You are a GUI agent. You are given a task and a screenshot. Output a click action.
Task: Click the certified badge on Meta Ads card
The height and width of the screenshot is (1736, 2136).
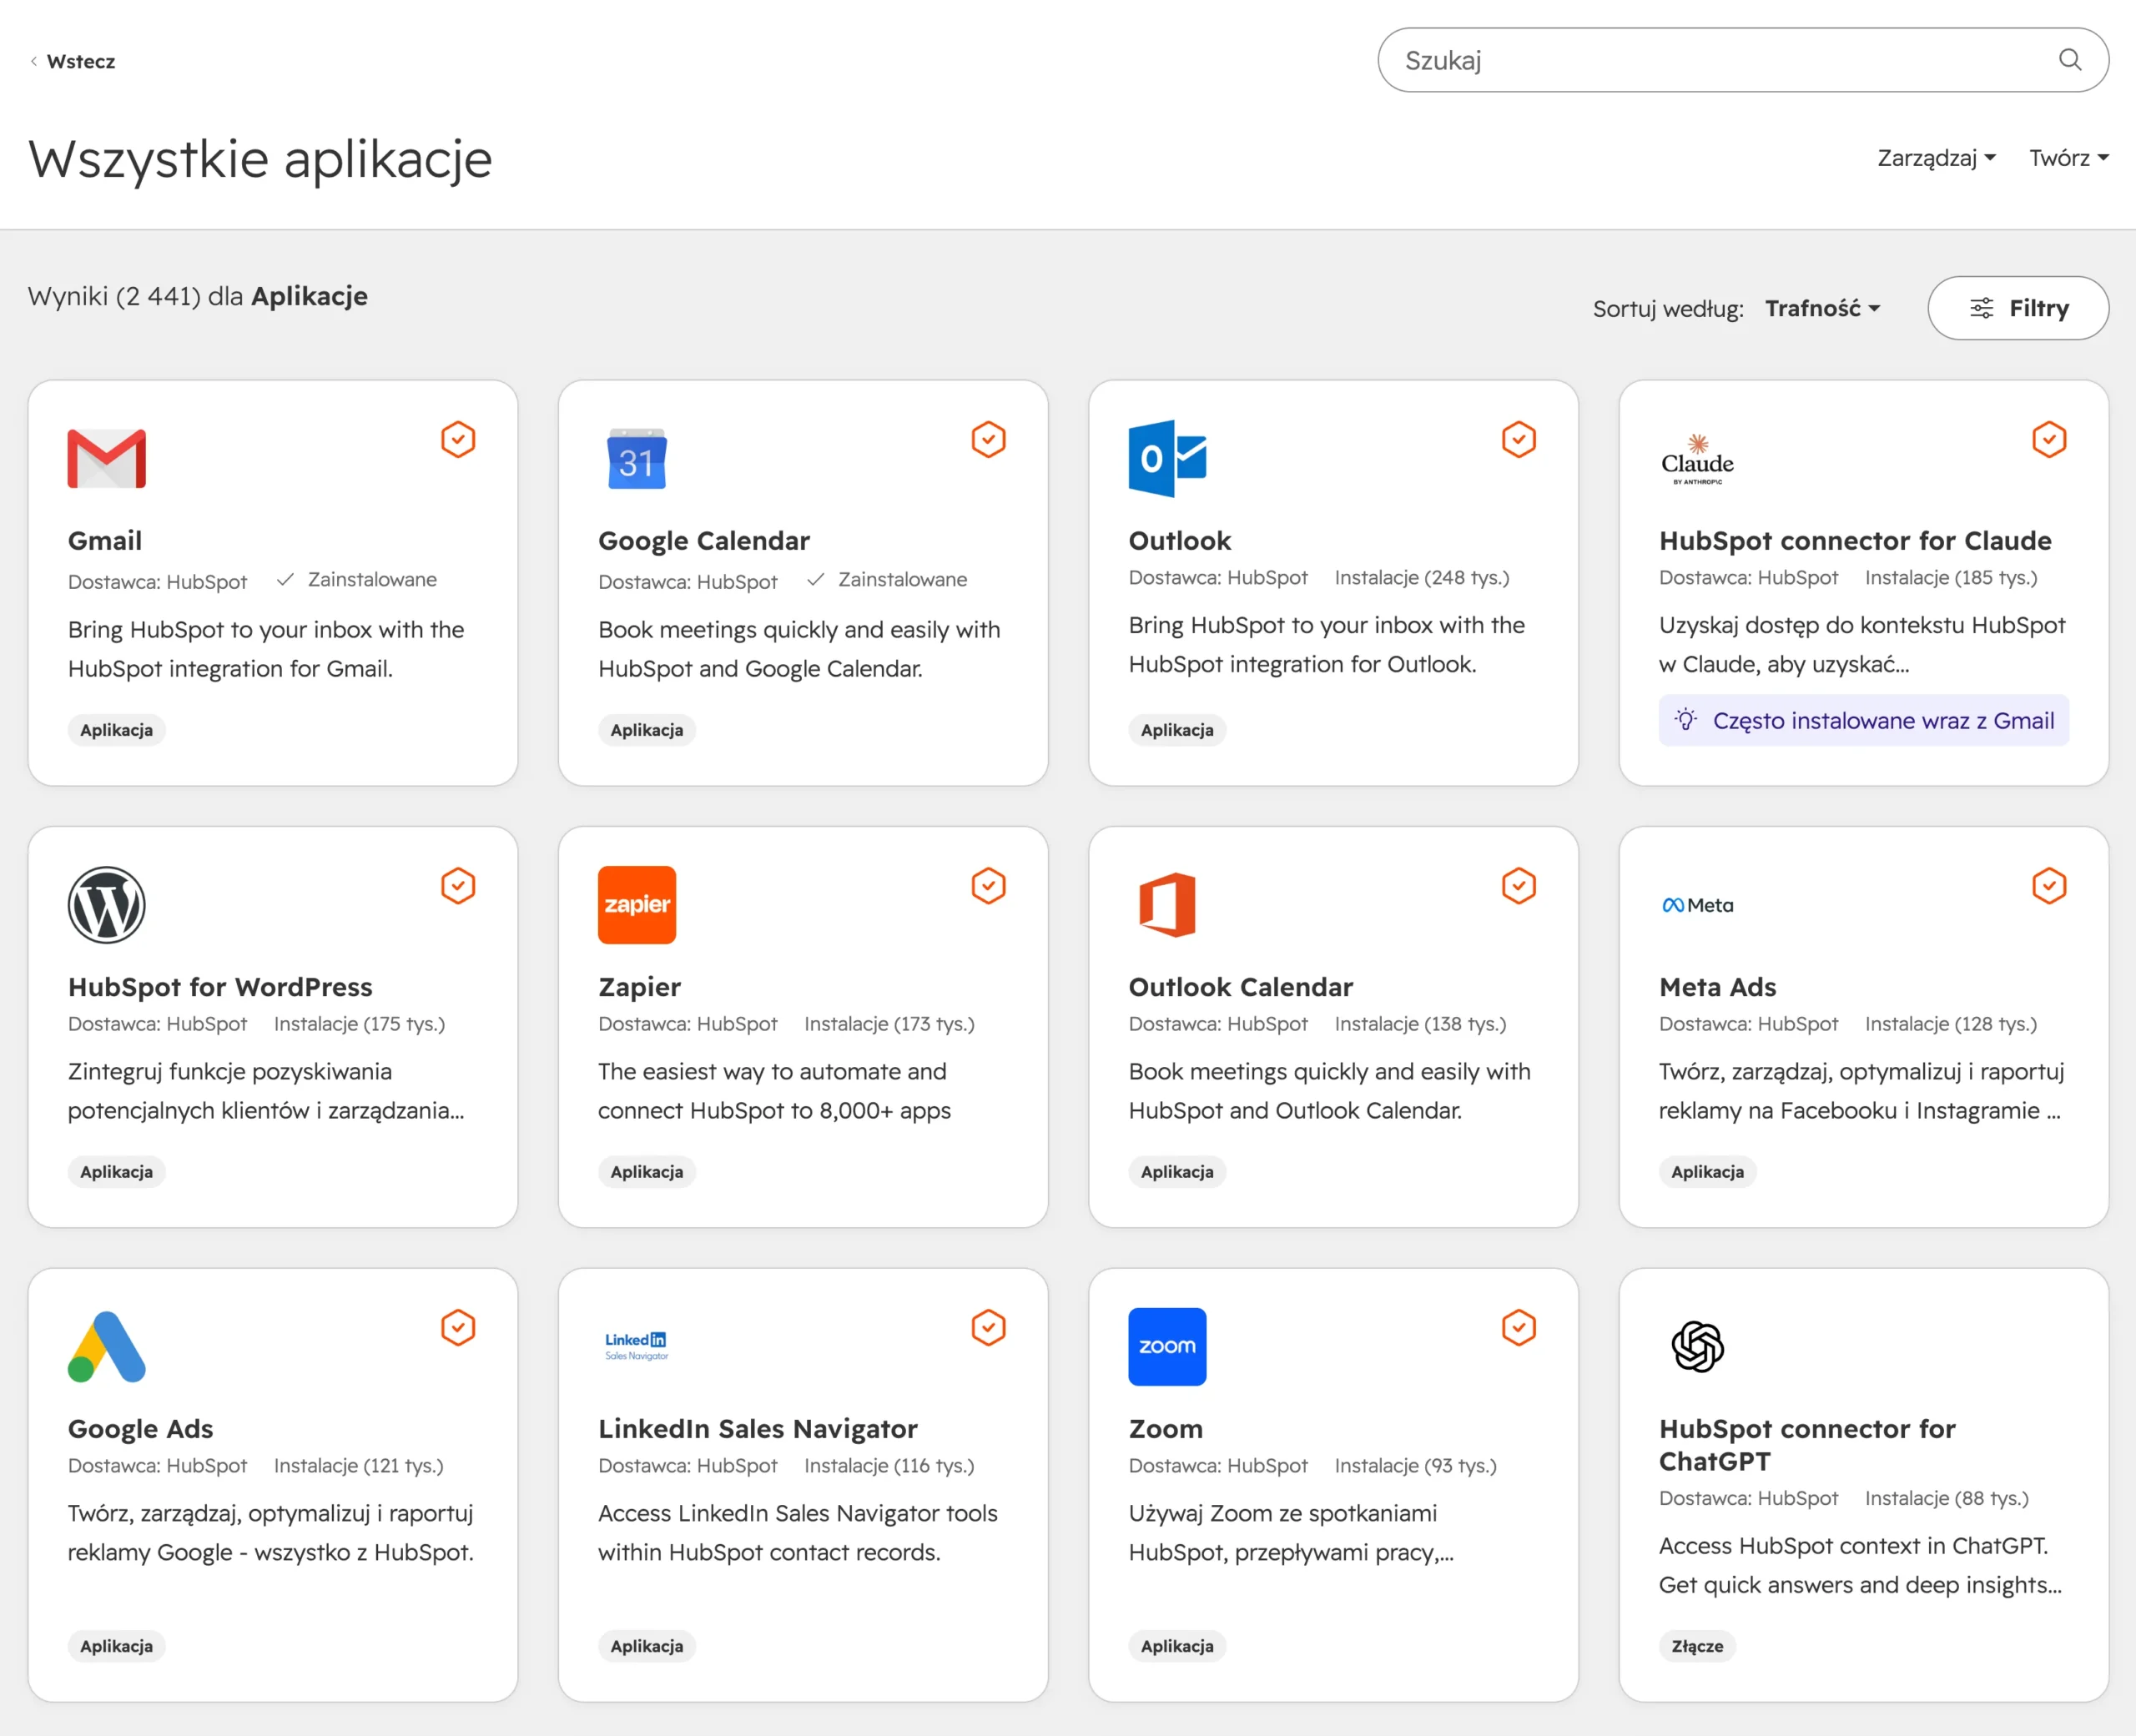click(2049, 885)
